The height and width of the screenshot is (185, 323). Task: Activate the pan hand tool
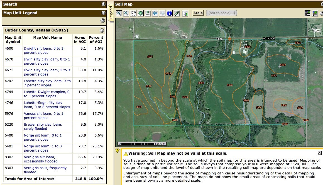coord(133,13)
